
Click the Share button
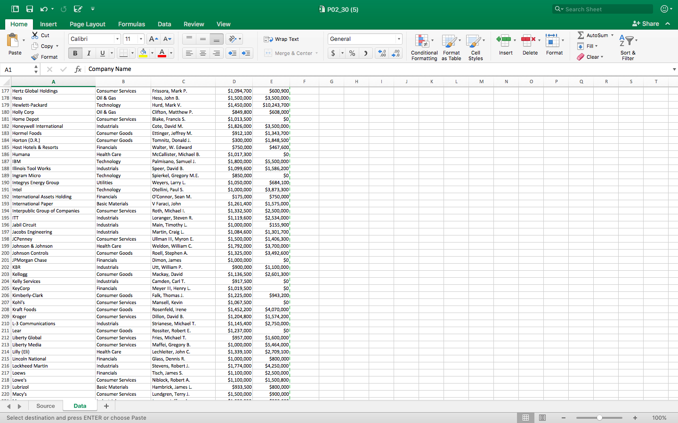click(x=646, y=23)
